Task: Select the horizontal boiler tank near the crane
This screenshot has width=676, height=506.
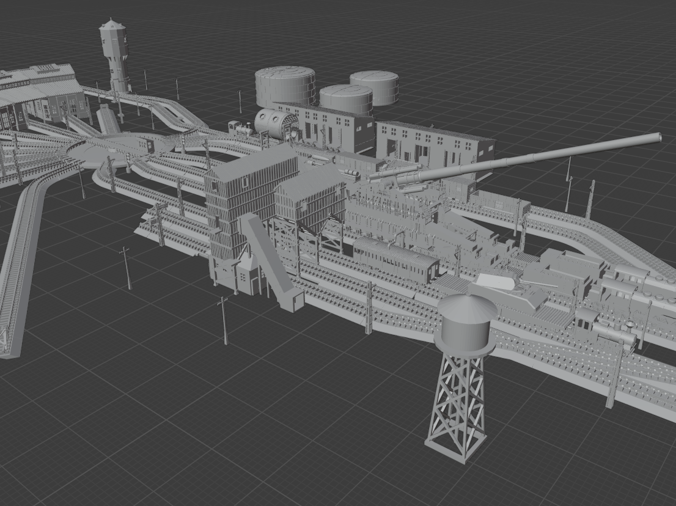Action: (270, 122)
